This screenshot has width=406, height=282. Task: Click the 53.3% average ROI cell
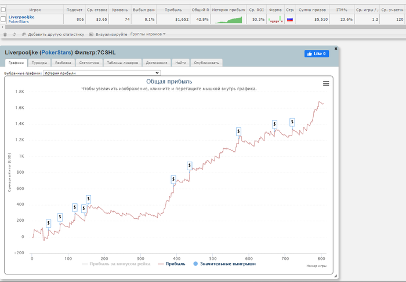coord(256,19)
